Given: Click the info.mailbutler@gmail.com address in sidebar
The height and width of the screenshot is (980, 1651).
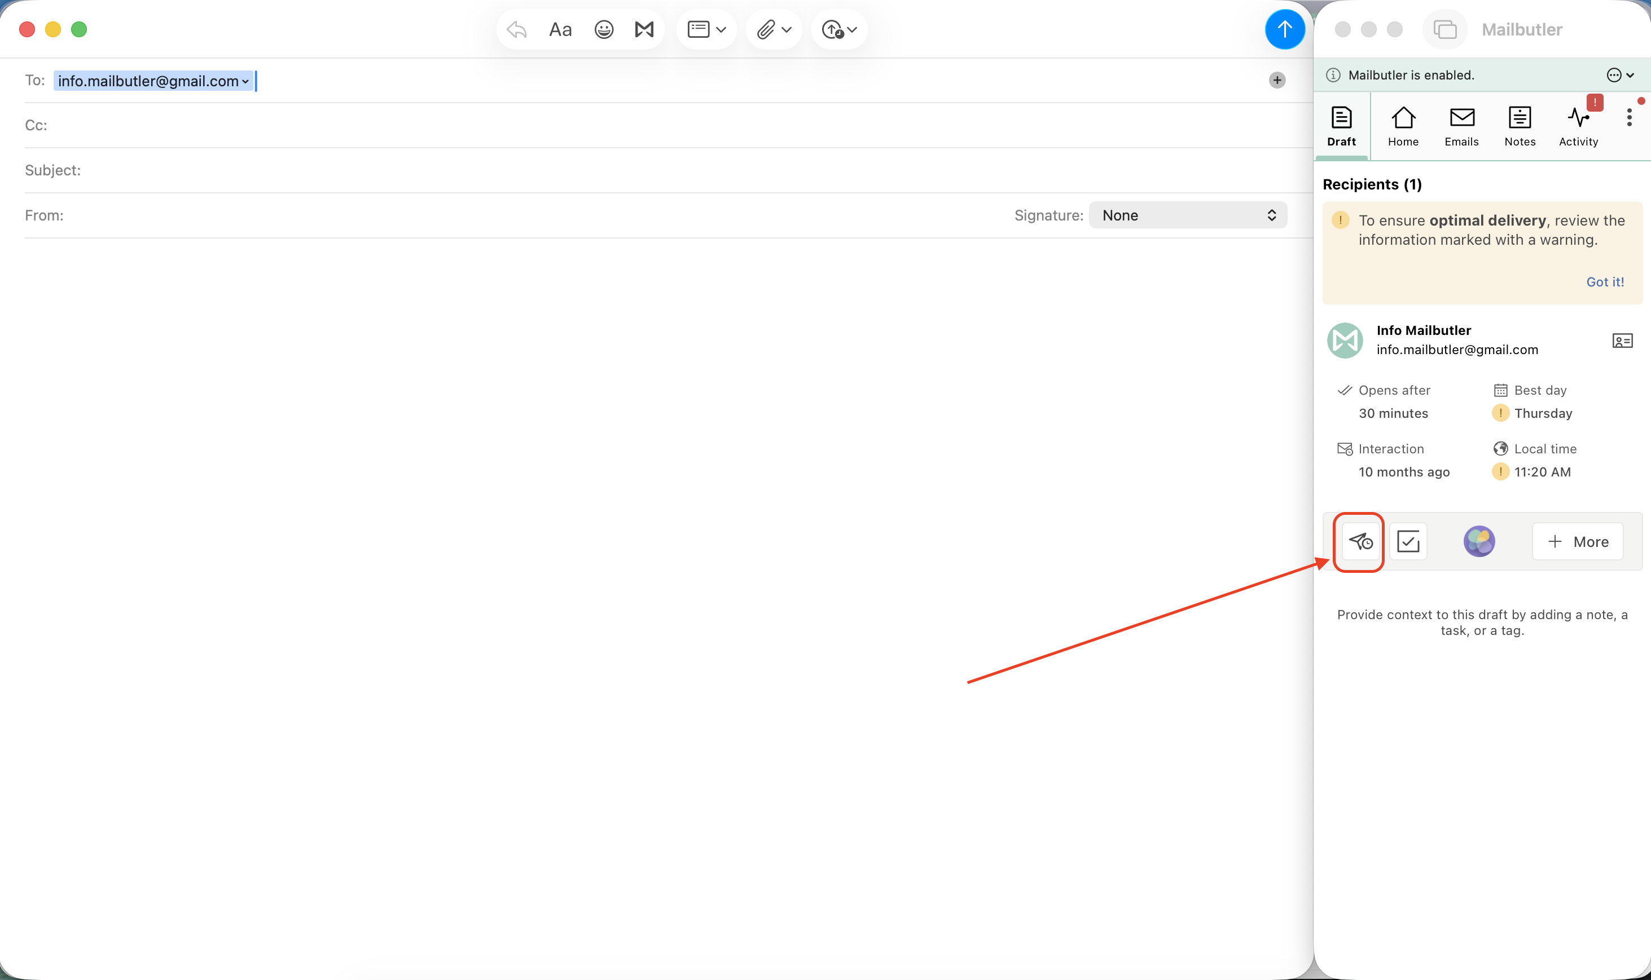Looking at the screenshot, I should 1457,350.
